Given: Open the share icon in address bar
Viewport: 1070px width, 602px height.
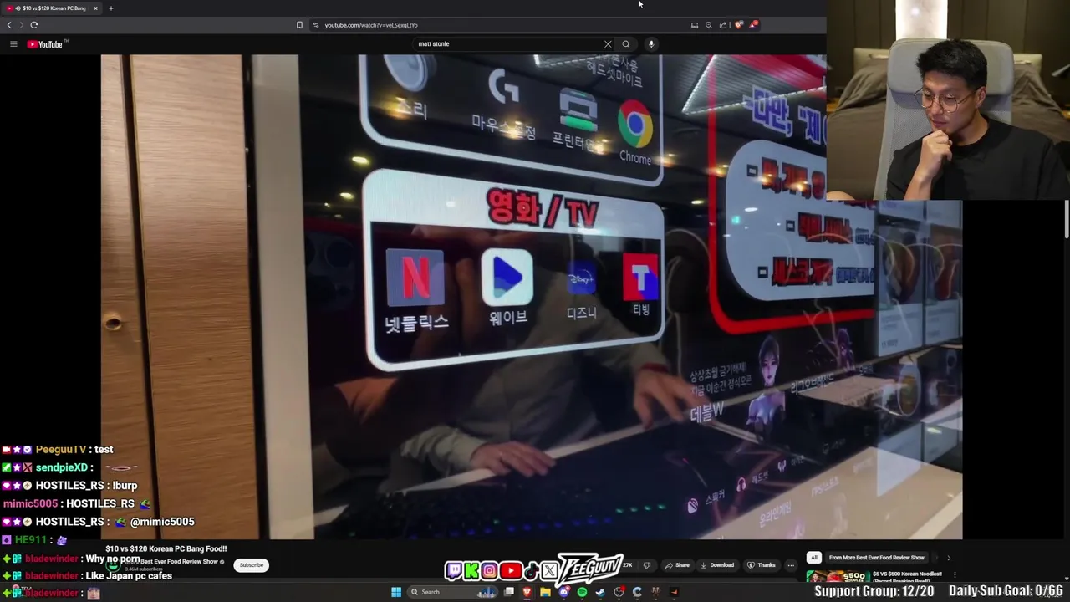Looking at the screenshot, I should (x=723, y=25).
